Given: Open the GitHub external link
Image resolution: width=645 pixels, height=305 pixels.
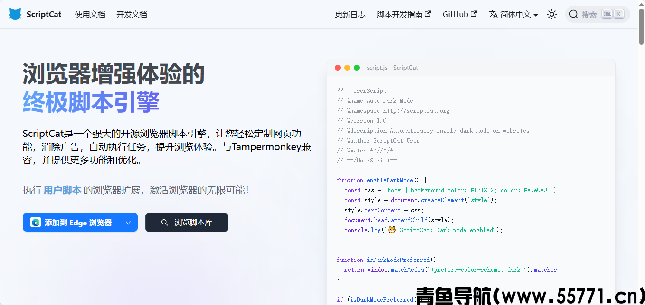Looking at the screenshot, I should click(460, 14).
